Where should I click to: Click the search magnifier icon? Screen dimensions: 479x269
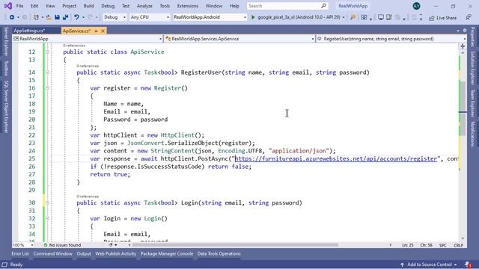tap(323, 6)
